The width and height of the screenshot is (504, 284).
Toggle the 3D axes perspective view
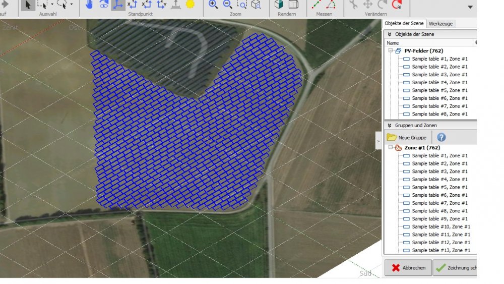tap(118, 5)
